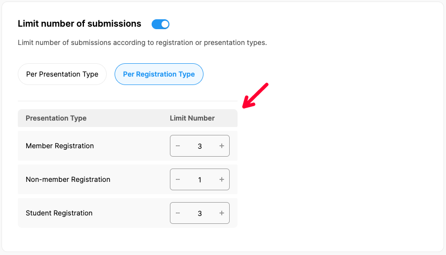This screenshot has height=255, width=446.
Task: Click the Member Registration limit value field
Action: [200, 146]
